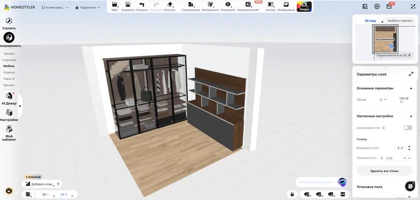Click the camera settings icon in bottom bar
This screenshot has height=200, width=420.
click(x=319, y=194)
